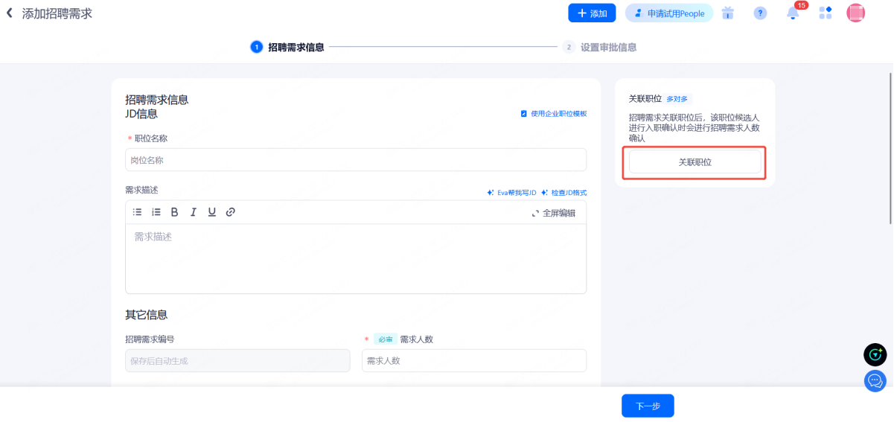894x422 pixels.
Task: Click 使用企业职位模板 link
Action: point(554,114)
